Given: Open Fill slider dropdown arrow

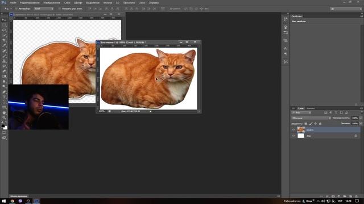Looking at the screenshot, I should [361, 124].
